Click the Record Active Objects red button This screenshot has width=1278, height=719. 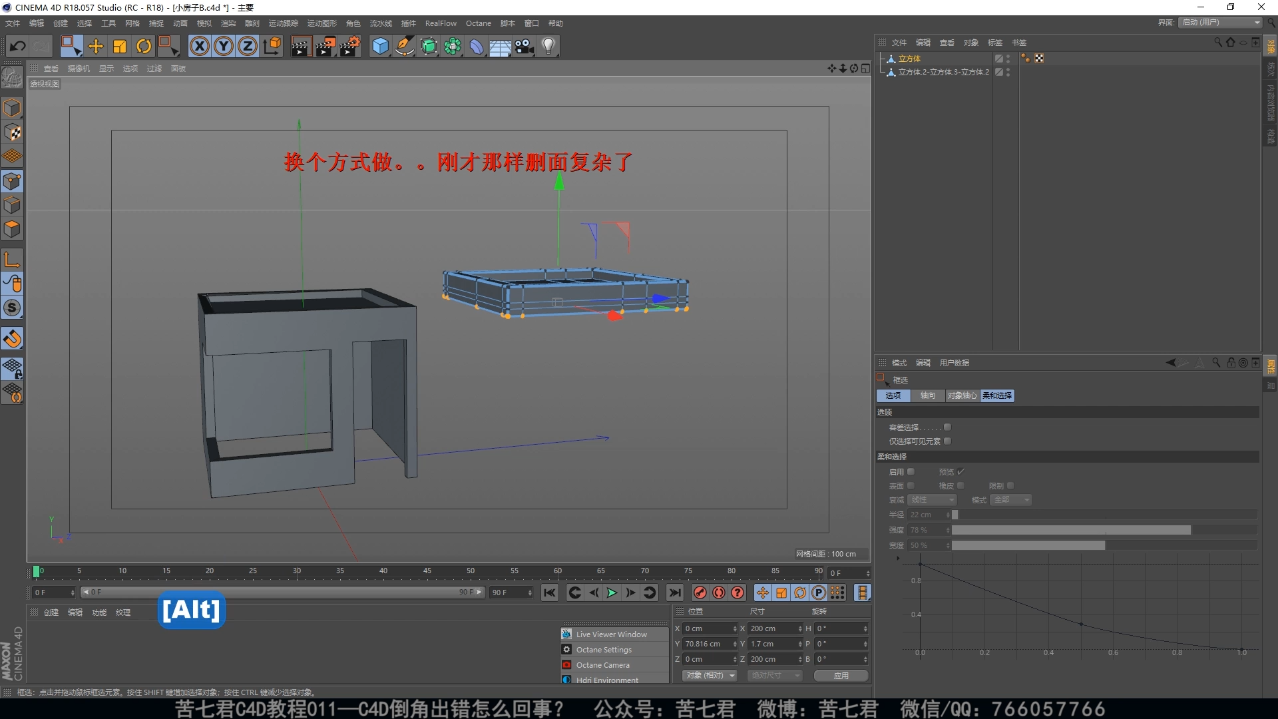click(x=700, y=593)
